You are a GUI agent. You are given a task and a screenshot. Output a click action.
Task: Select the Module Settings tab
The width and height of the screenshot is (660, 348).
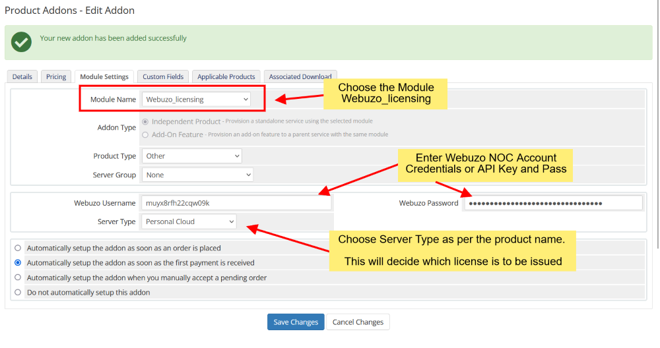(104, 76)
